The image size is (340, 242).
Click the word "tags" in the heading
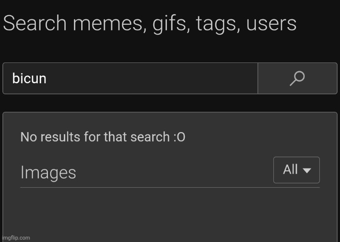pos(217,24)
